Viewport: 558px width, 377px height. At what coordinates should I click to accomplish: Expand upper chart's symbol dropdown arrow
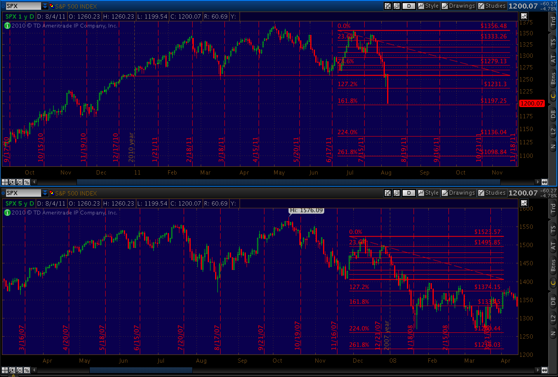[45, 6]
